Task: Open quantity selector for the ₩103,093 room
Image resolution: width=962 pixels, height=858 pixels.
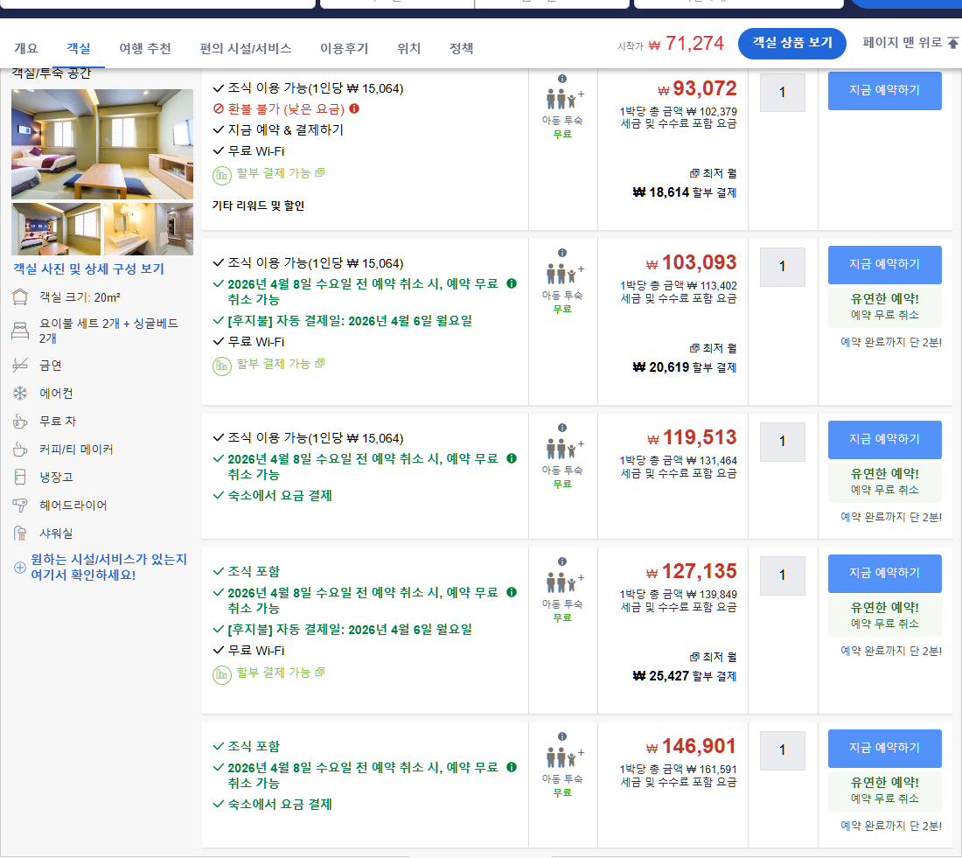Action: 782,265
